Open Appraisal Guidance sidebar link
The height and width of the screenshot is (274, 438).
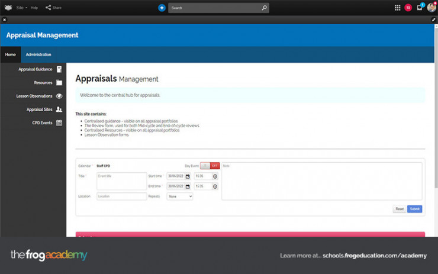(36, 69)
